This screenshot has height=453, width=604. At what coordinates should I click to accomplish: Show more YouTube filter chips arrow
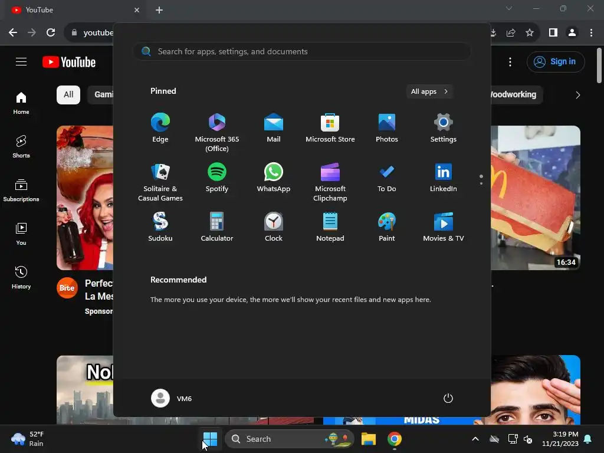click(578, 95)
